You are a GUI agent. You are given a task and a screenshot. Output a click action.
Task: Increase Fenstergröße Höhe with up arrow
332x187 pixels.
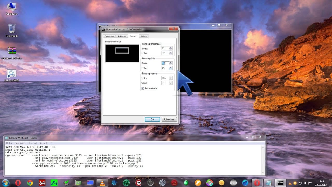[171, 67]
